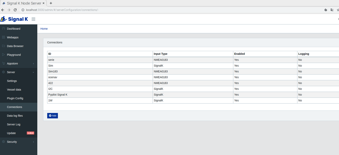This screenshot has height=155, width=339.
Task: Go back with browser back arrow
Action: point(3,10)
